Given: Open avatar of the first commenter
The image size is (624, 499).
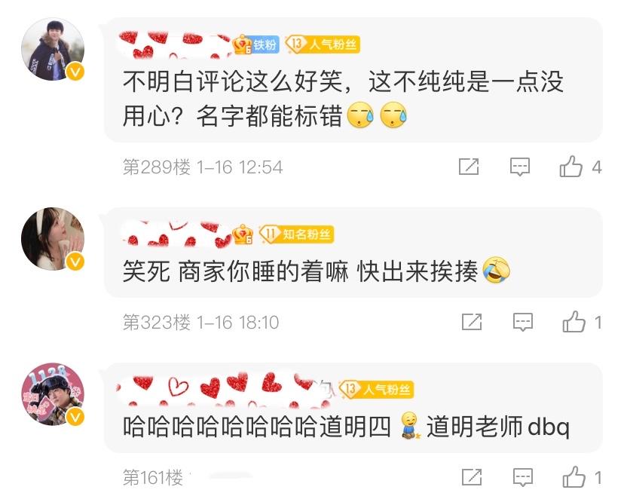Looking at the screenshot, I should point(53,49).
